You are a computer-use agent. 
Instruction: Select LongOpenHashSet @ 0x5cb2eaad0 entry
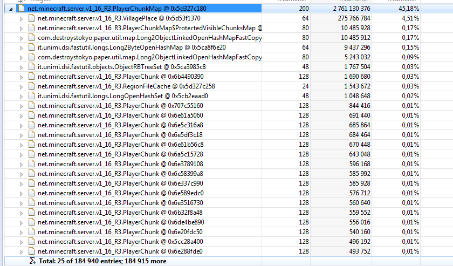pos(123,96)
